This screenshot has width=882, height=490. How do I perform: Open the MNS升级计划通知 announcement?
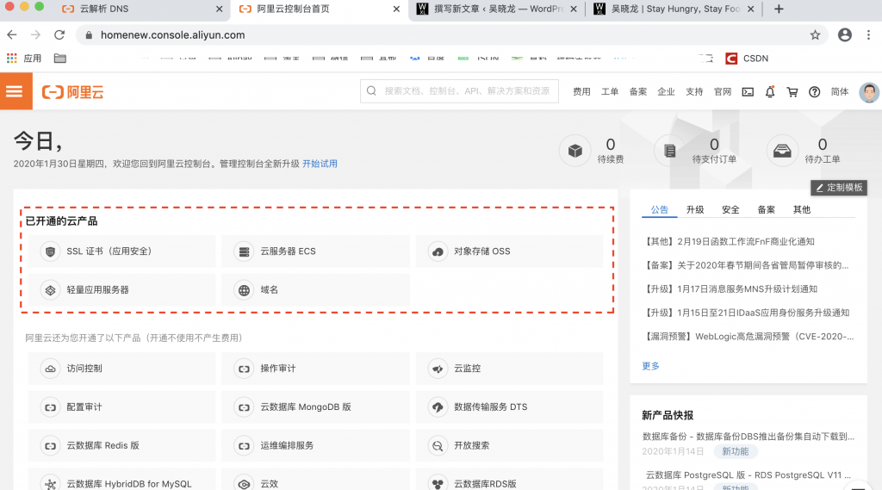[x=730, y=288]
